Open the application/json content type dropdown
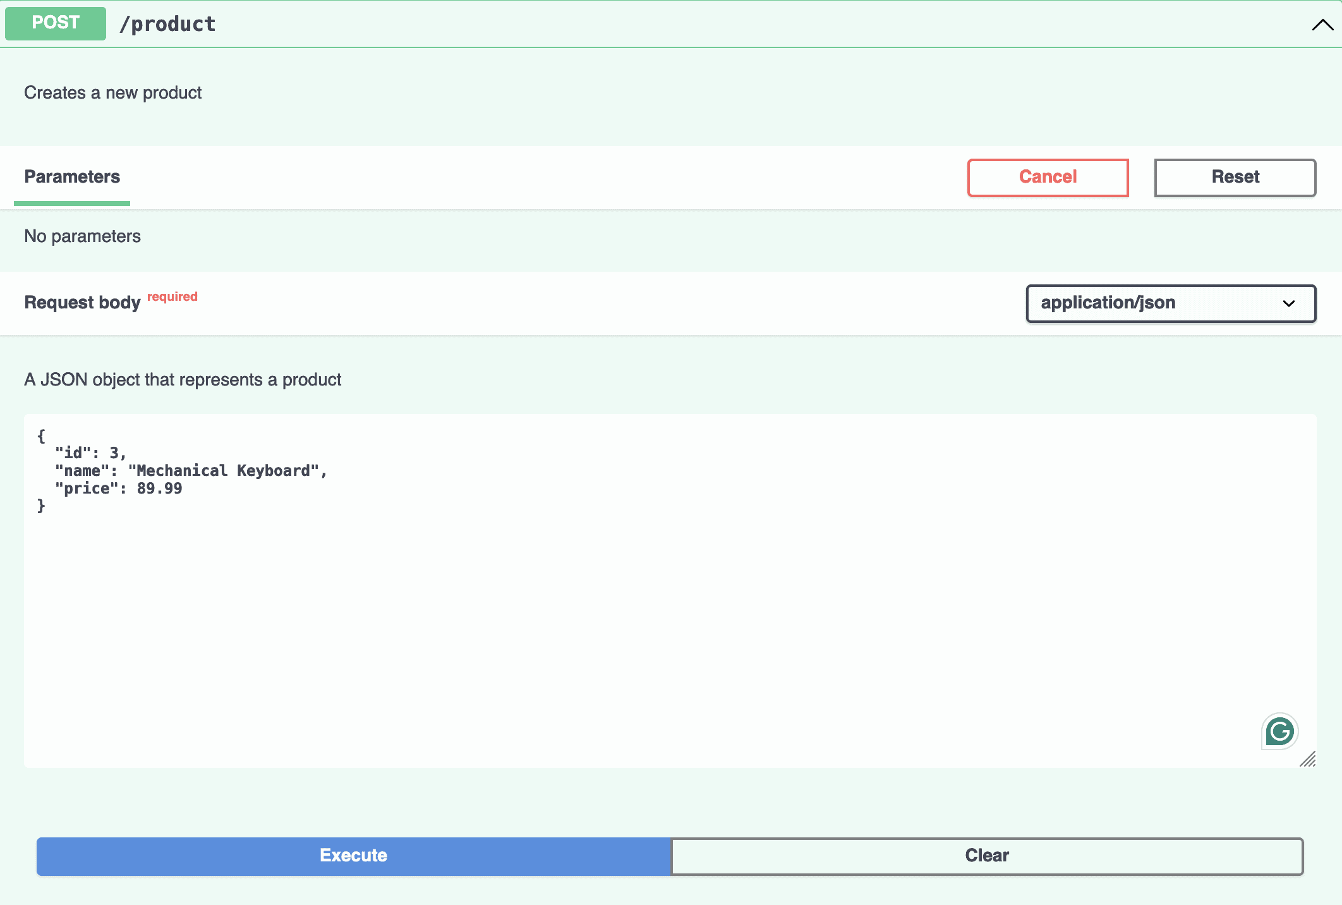Viewport: 1342px width, 905px height. point(1171,303)
